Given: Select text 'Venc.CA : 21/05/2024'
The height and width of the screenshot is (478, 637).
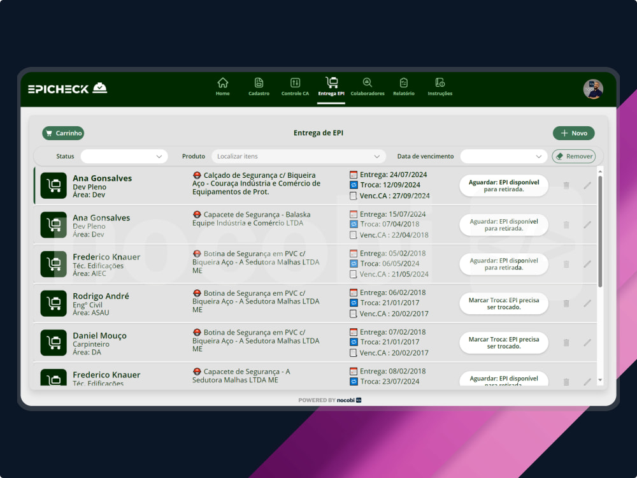Looking at the screenshot, I should pyautogui.click(x=394, y=274).
